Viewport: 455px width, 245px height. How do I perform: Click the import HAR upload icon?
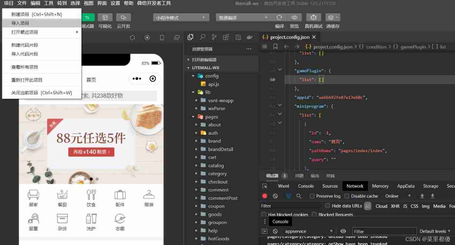pos(422,196)
